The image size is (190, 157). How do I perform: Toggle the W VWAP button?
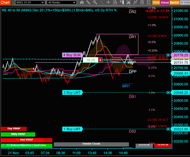click(185, 2)
